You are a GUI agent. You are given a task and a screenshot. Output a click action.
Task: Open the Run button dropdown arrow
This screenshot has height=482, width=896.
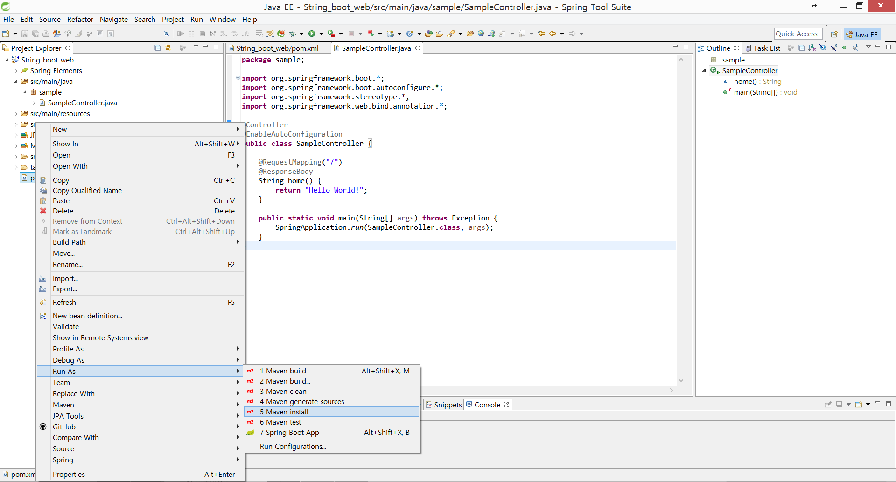coord(321,34)
